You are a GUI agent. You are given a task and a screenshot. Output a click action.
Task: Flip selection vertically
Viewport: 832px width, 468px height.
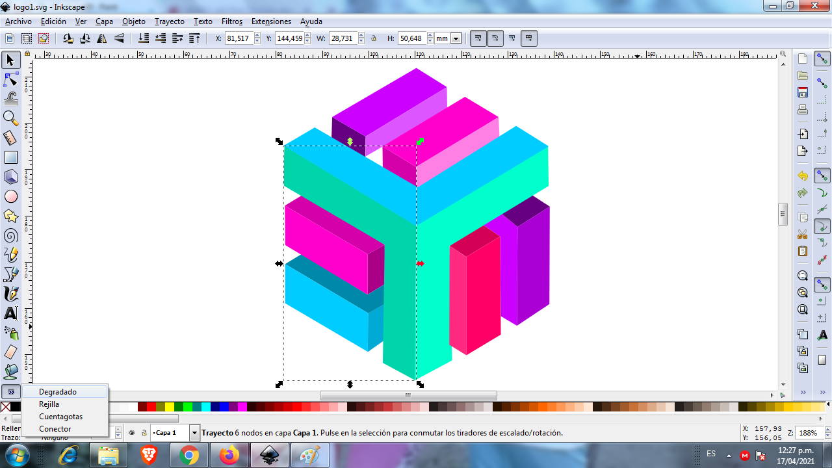(x=119, y=38)
